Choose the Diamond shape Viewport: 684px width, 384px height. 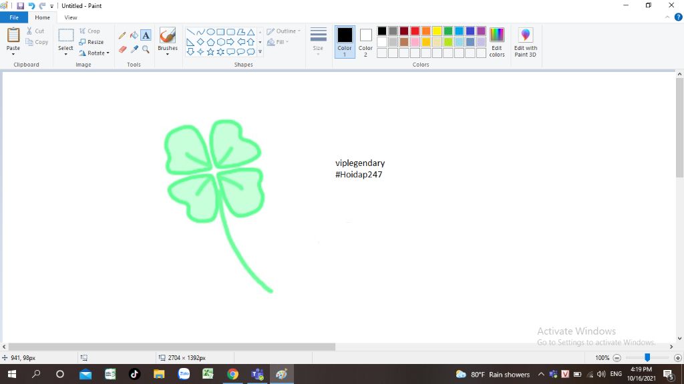coord(200,42)
